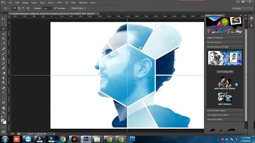
Task: Click Add to selection mode icon
Action: (19, 8)
